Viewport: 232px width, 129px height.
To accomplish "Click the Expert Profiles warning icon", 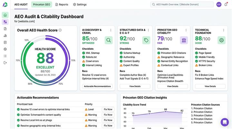I will point(121,65).
